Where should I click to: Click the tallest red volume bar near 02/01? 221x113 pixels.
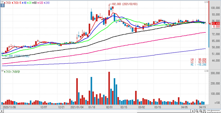tap(109, 88)
